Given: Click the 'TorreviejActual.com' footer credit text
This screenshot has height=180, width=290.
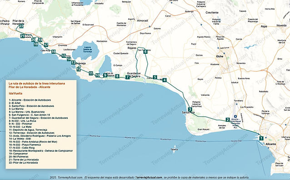Looking at the screenshot, I should (x=149, y=177).
